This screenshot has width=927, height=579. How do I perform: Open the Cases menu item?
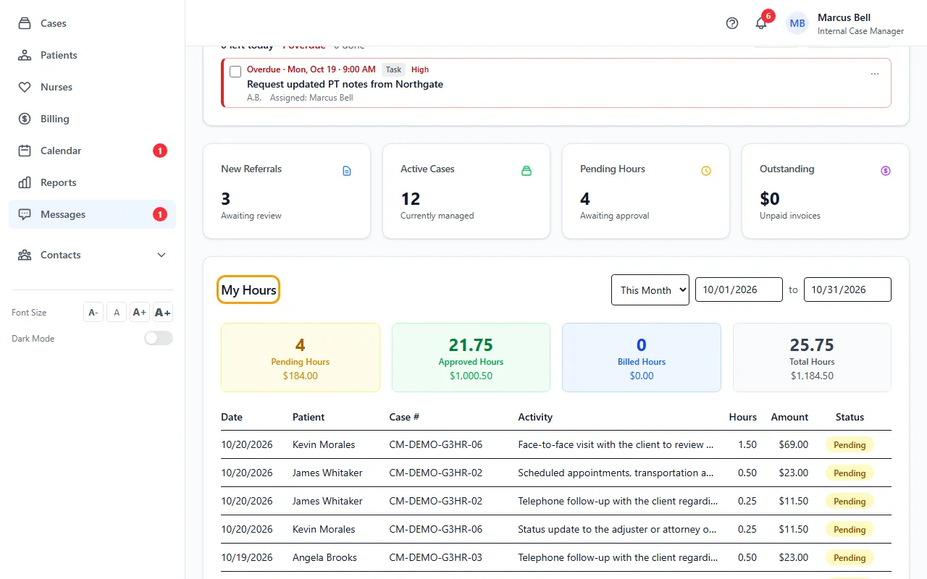(93, 23)
